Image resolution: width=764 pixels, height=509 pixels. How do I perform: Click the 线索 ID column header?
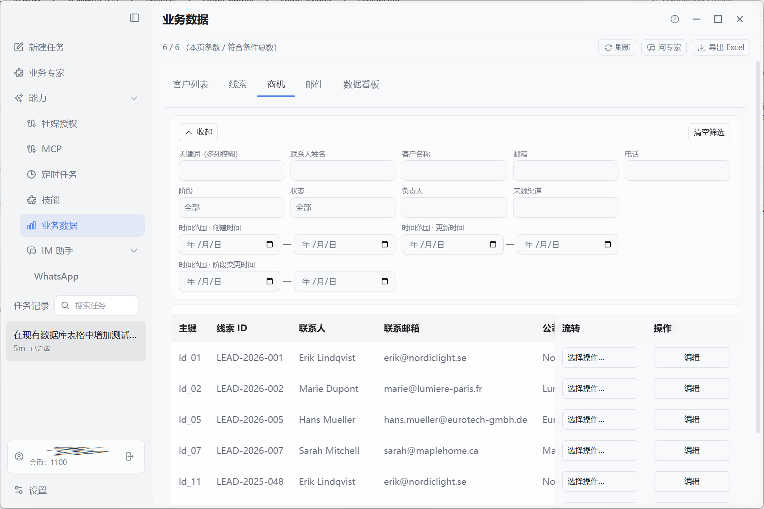tap(232, 328)
